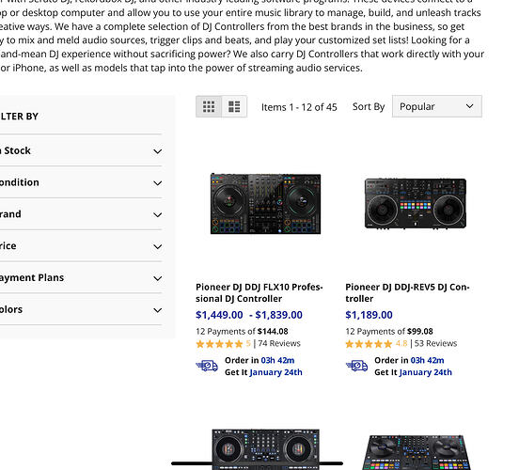Open the Pioneer DJ DDJ-REV5 product image
Image resolution: width=519 pixels, height=470 pixels.
[416, 204]
